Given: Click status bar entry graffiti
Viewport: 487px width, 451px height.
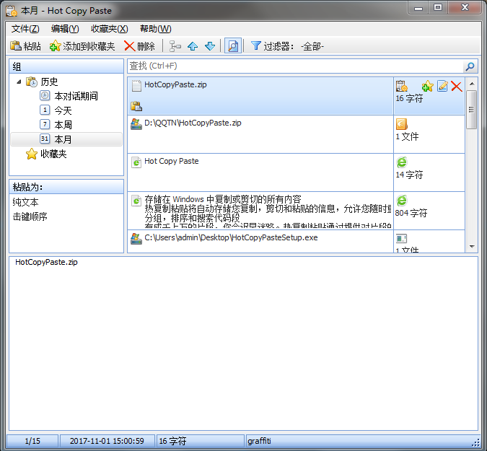Looking at the screenshot, I should coord(259,441).
